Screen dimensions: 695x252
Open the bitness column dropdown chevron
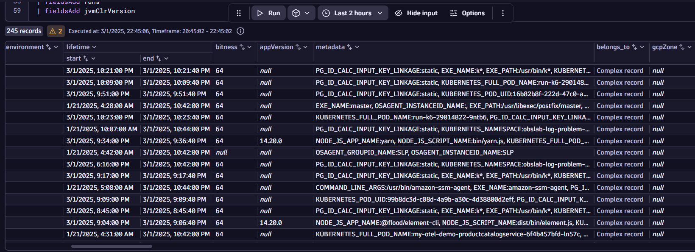(x=249, y=47)
